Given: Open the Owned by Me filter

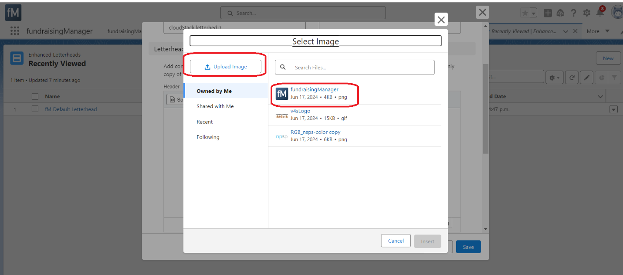Looking at the screenshot, I should [x=226, y=91].
